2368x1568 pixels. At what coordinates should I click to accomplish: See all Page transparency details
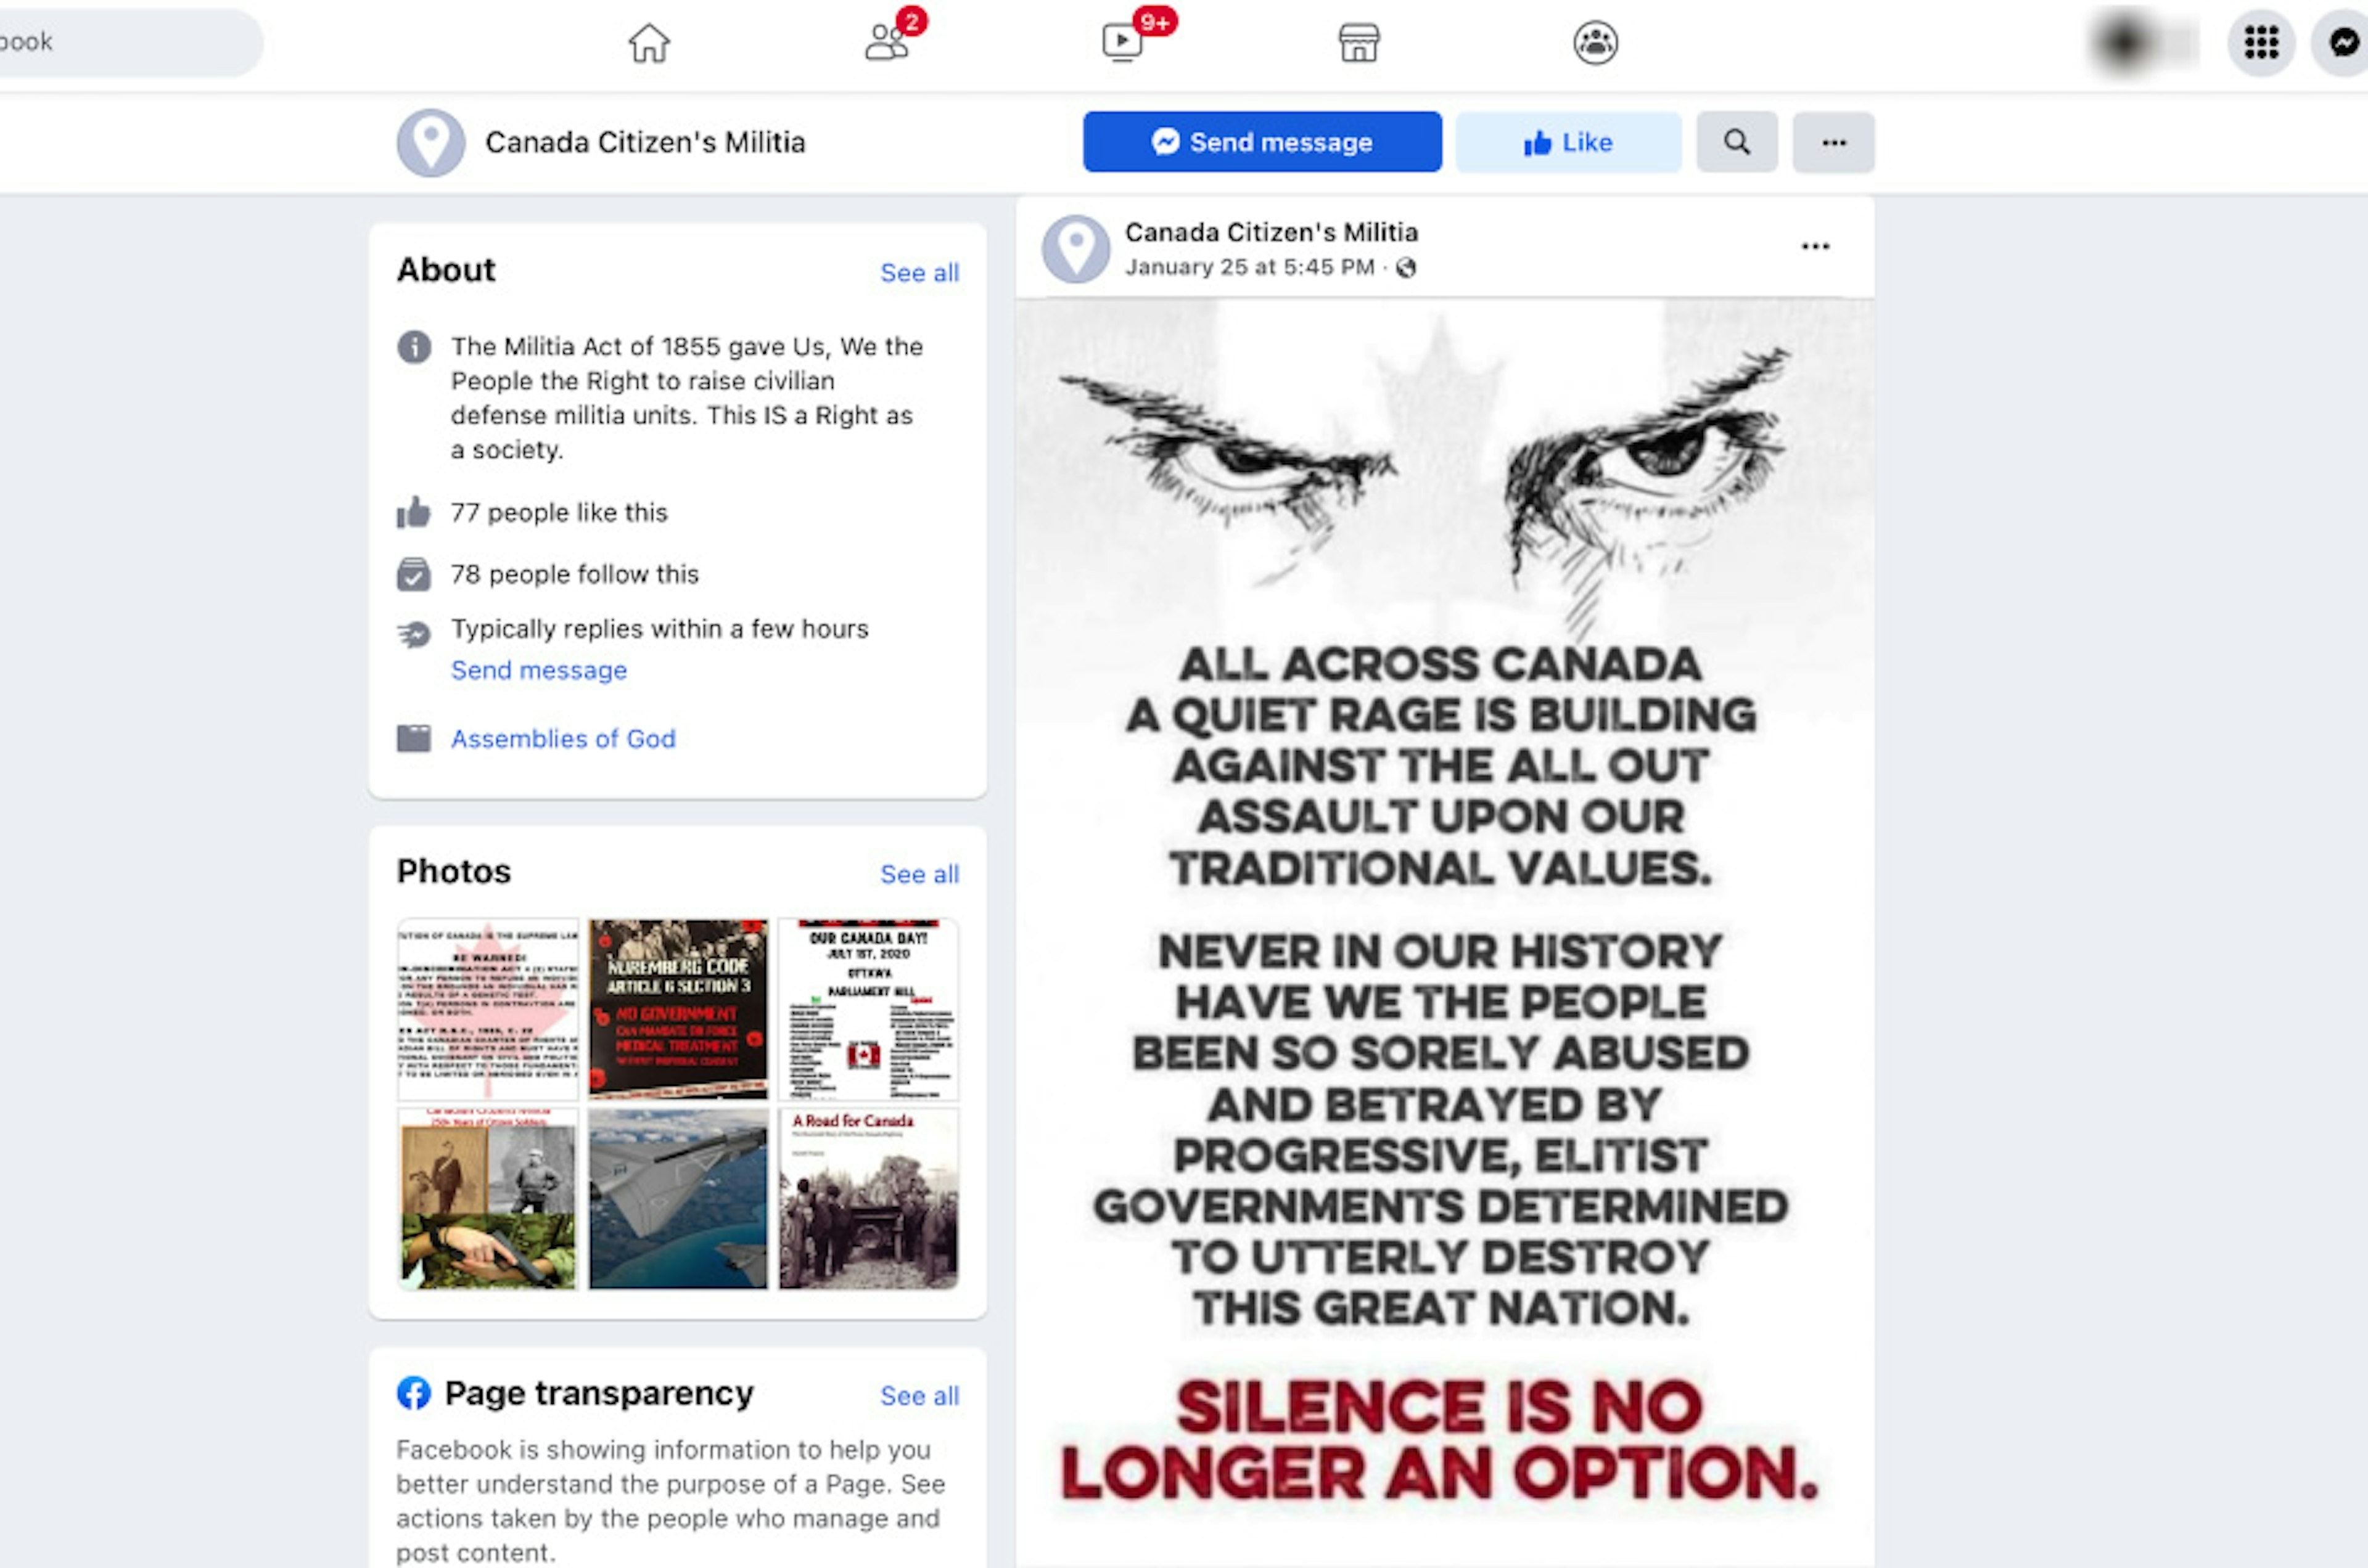pos(919,1396)
